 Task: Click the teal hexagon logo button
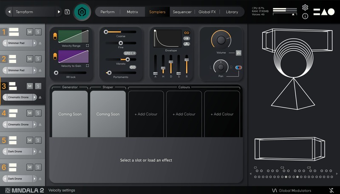(82, 12)
